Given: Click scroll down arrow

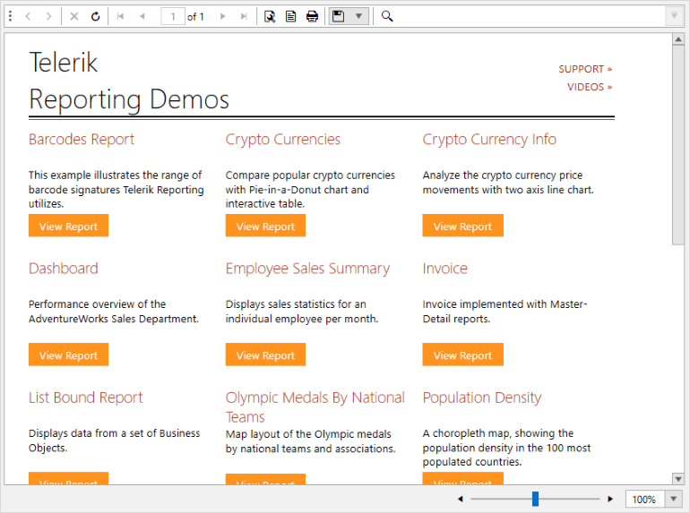Looking at the screenshot, I should click(x=678, y=479).
